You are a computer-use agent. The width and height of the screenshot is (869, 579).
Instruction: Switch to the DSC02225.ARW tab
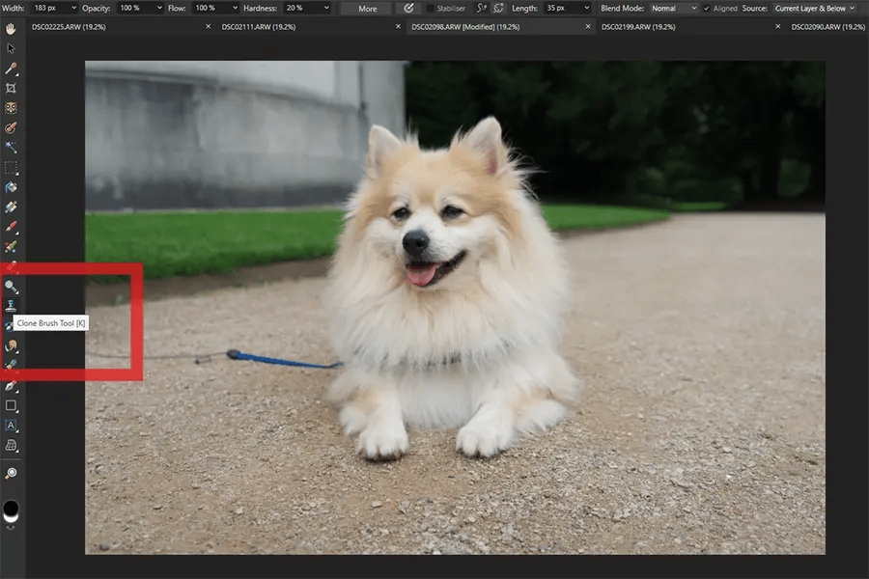click(69, 27)
